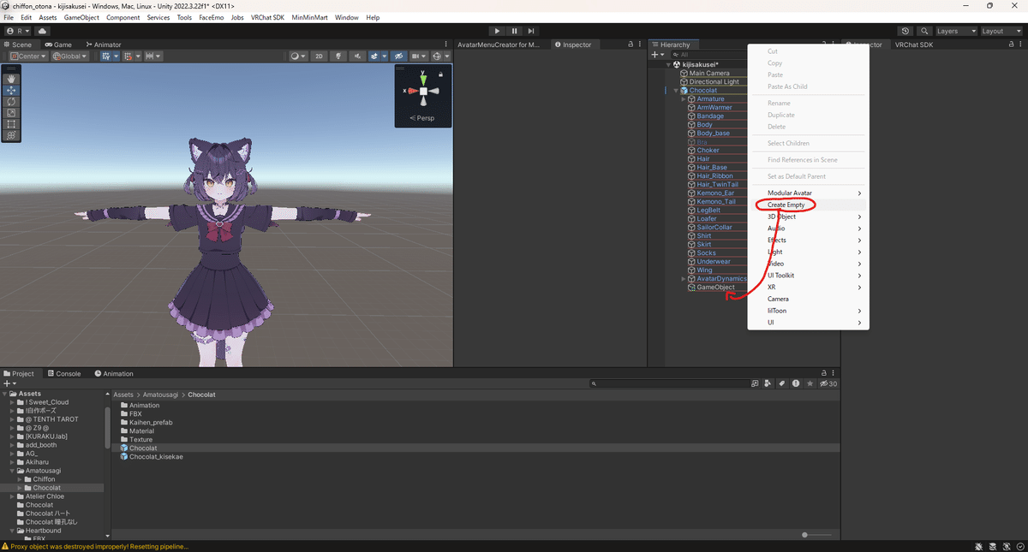Image resolution: width=1028 pixels, height=552 pixels.
Task: Toggle the Global transform orientation button
Action: tap(69, 56)
